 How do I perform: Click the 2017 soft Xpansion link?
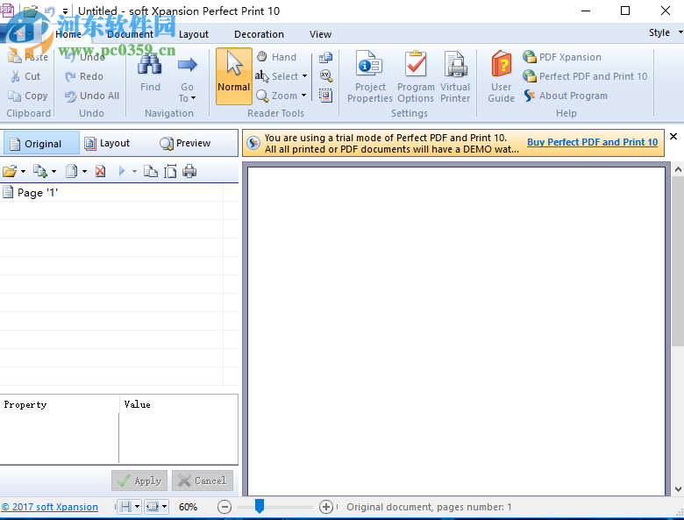[x=50, y=507]
